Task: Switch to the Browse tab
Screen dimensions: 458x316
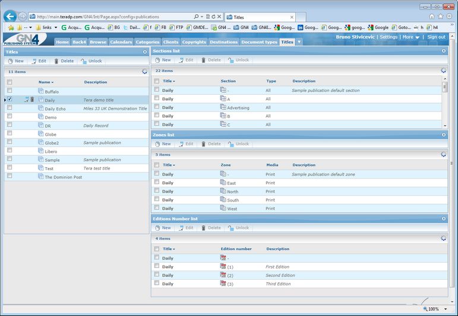Action: point(98,42)
